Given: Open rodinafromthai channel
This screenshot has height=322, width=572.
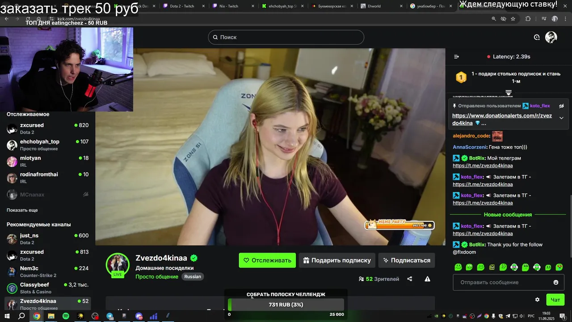Looking at the screenshot, I should [47, 178].
